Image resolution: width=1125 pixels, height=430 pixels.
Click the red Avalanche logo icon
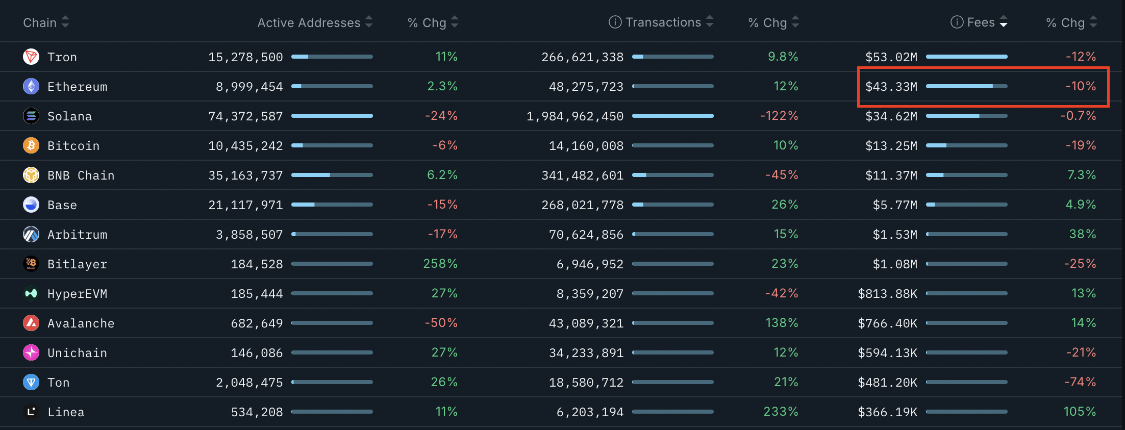coord(31,323)
